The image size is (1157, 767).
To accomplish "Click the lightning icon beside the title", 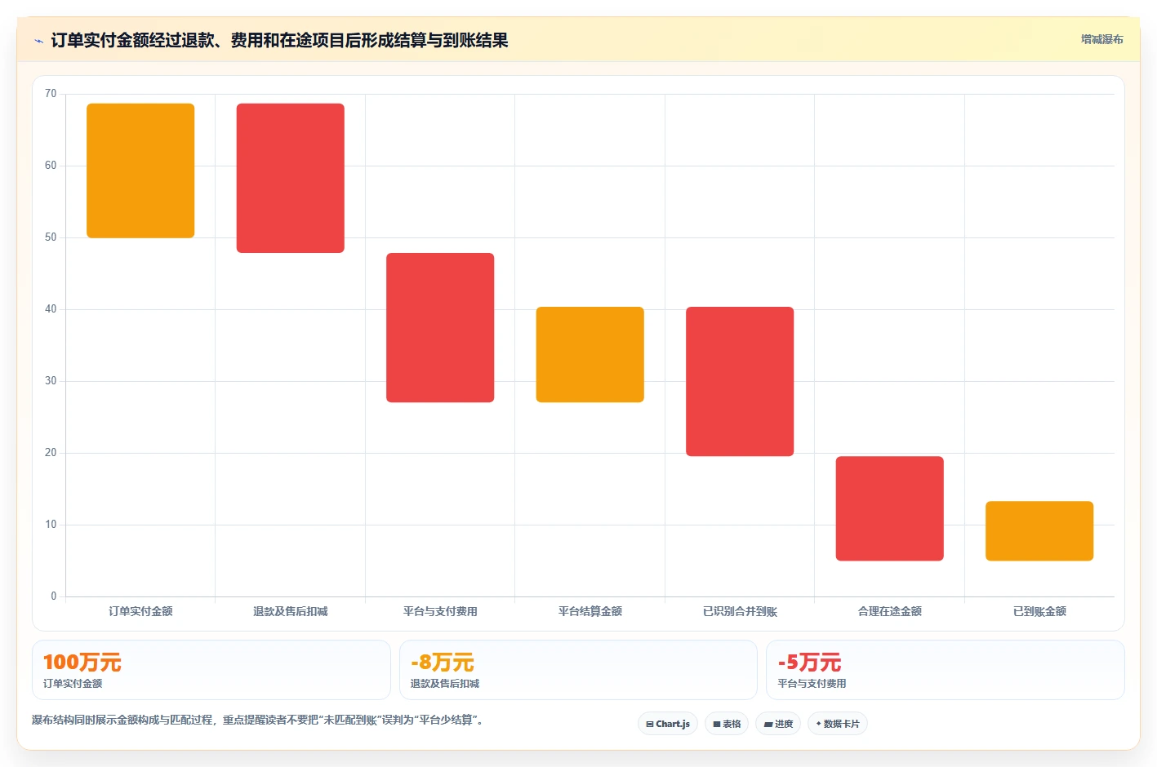I will (38, 41).
